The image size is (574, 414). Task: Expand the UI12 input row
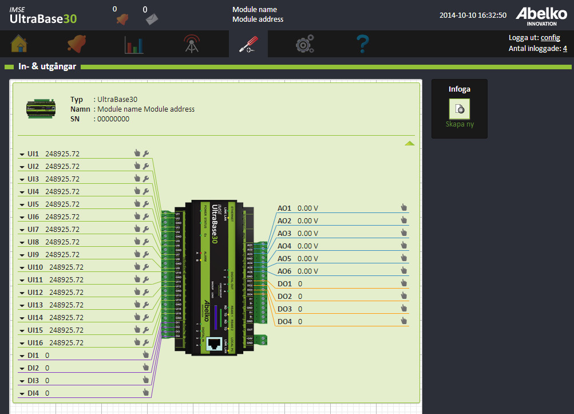[22, 293]
